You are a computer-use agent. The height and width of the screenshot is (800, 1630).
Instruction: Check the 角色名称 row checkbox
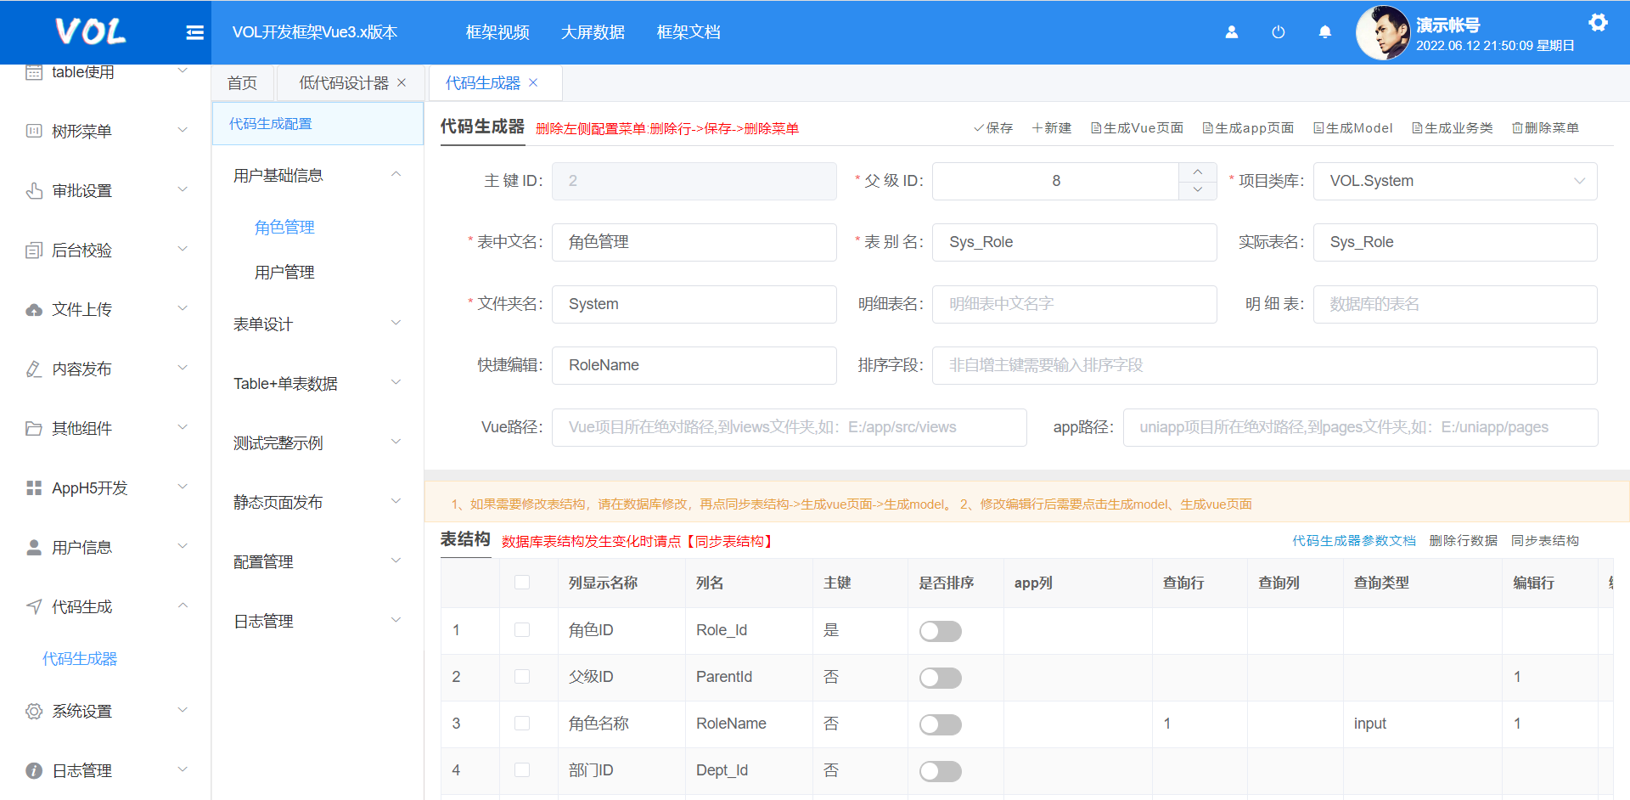click(522, 724)
